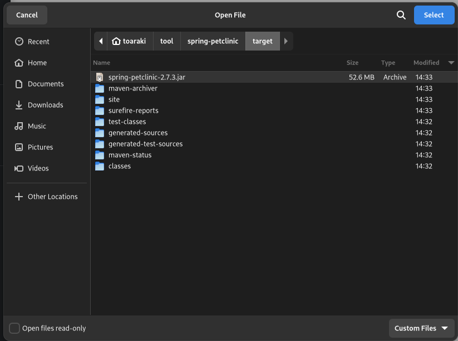458x341 pixels.
Task: Click the classes folder icon
Action: pos(100,166)
